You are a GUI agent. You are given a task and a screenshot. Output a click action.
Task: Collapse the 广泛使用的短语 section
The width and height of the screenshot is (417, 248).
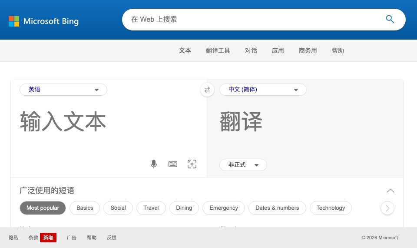tap(390, 191)
